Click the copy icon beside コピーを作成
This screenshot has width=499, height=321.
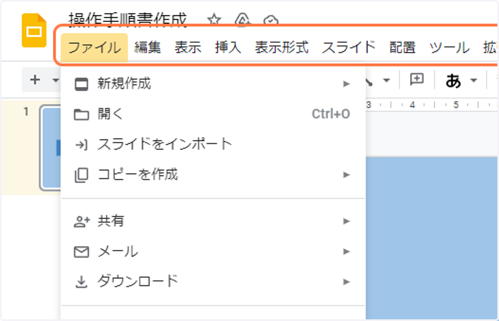[x=82, y=175]
